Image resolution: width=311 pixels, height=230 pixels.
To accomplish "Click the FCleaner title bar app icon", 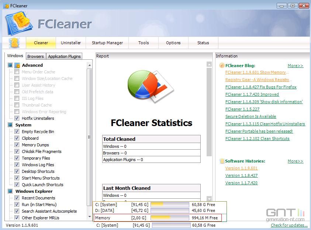I will pyautogui.click(x=6, y=6).
